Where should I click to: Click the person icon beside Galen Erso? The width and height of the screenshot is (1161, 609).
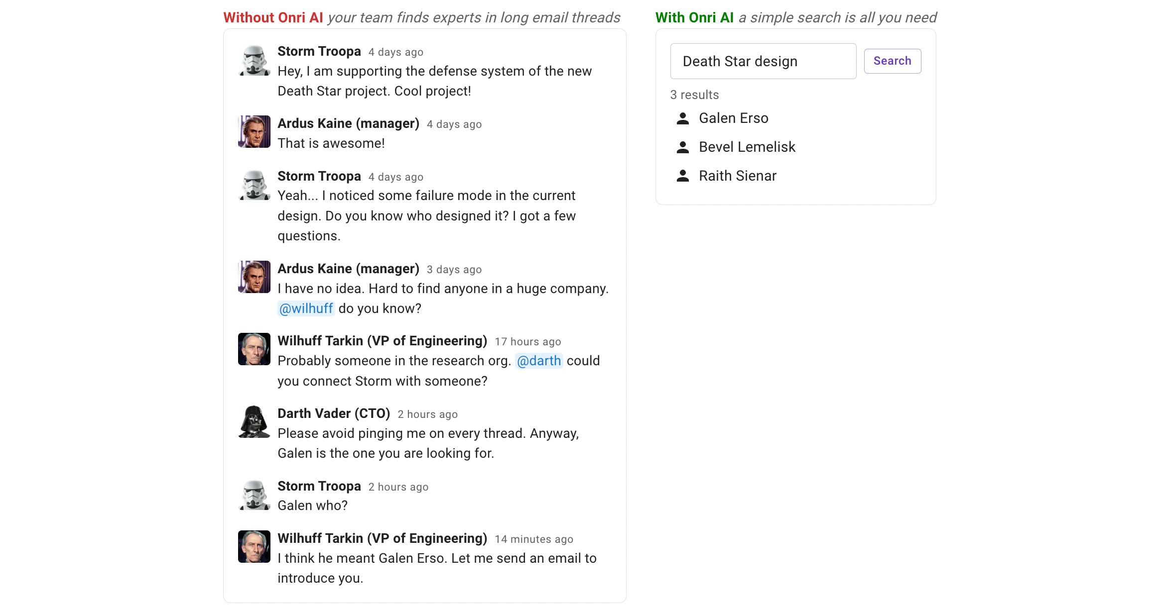pyautogui.click(x=683, y=118)
